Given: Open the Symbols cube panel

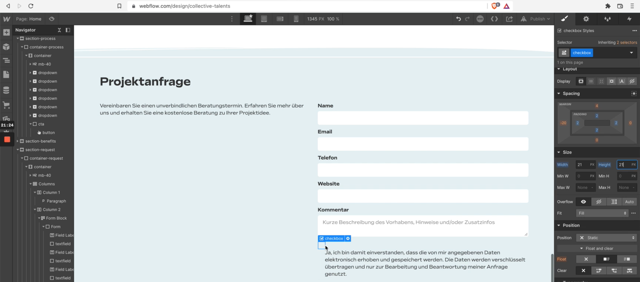Looking at the screenshot, I should (x=6, y=47).
